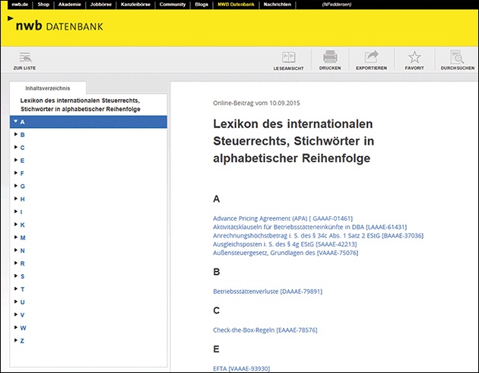Expand section B in contents tree
Viewport: 479px width, 373px height.
16,135
